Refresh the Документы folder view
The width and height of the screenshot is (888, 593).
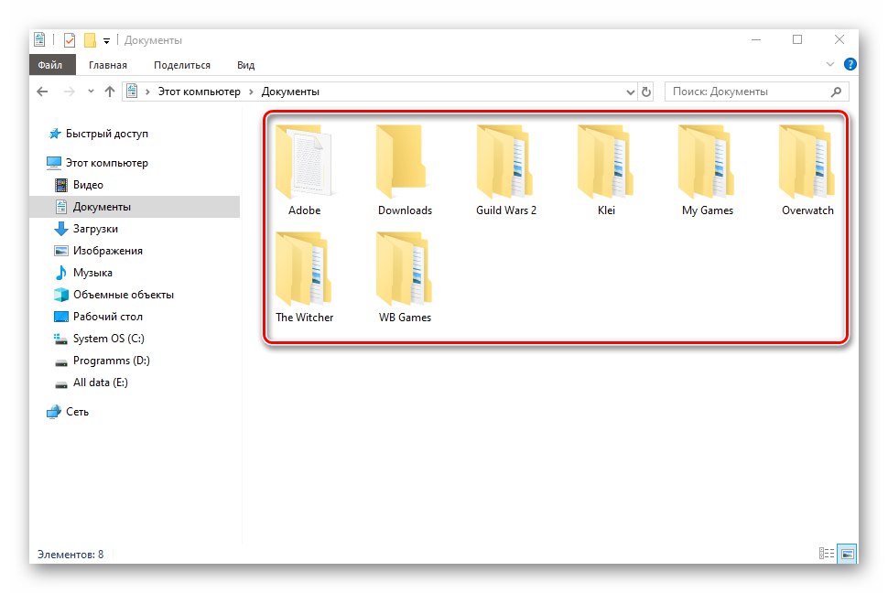point(647,91)
